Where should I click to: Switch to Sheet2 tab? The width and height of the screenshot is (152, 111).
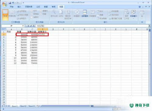tap(23, 106)
